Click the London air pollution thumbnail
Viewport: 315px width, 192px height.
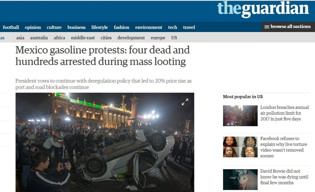(240, 116)
